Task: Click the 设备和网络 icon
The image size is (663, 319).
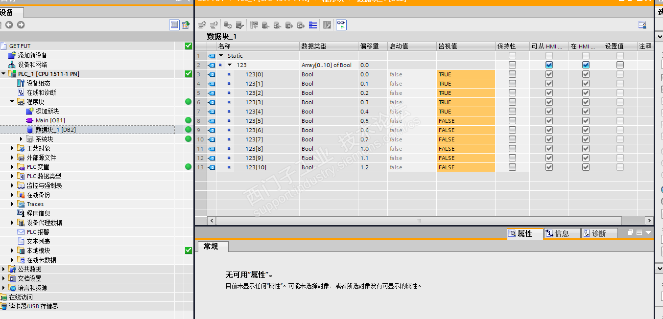Action: point(12,65)
